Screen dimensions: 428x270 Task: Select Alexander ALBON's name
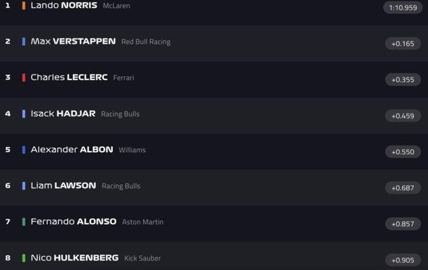tap(72, 149)
